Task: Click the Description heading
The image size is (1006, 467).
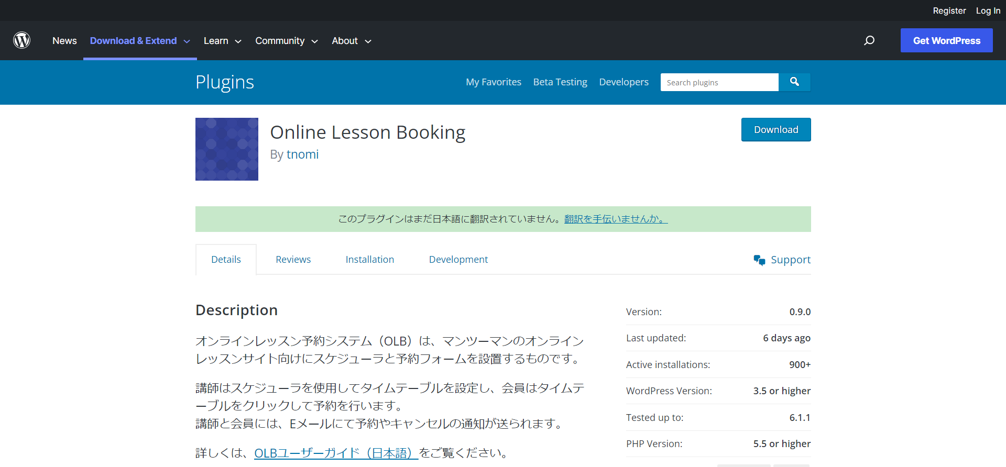Action: tap(236, 310)
